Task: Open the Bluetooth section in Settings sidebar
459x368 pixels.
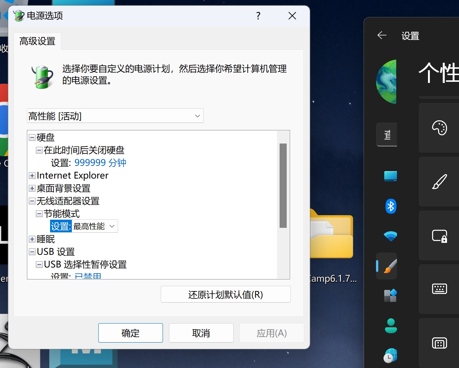Action: pos(391,206)
